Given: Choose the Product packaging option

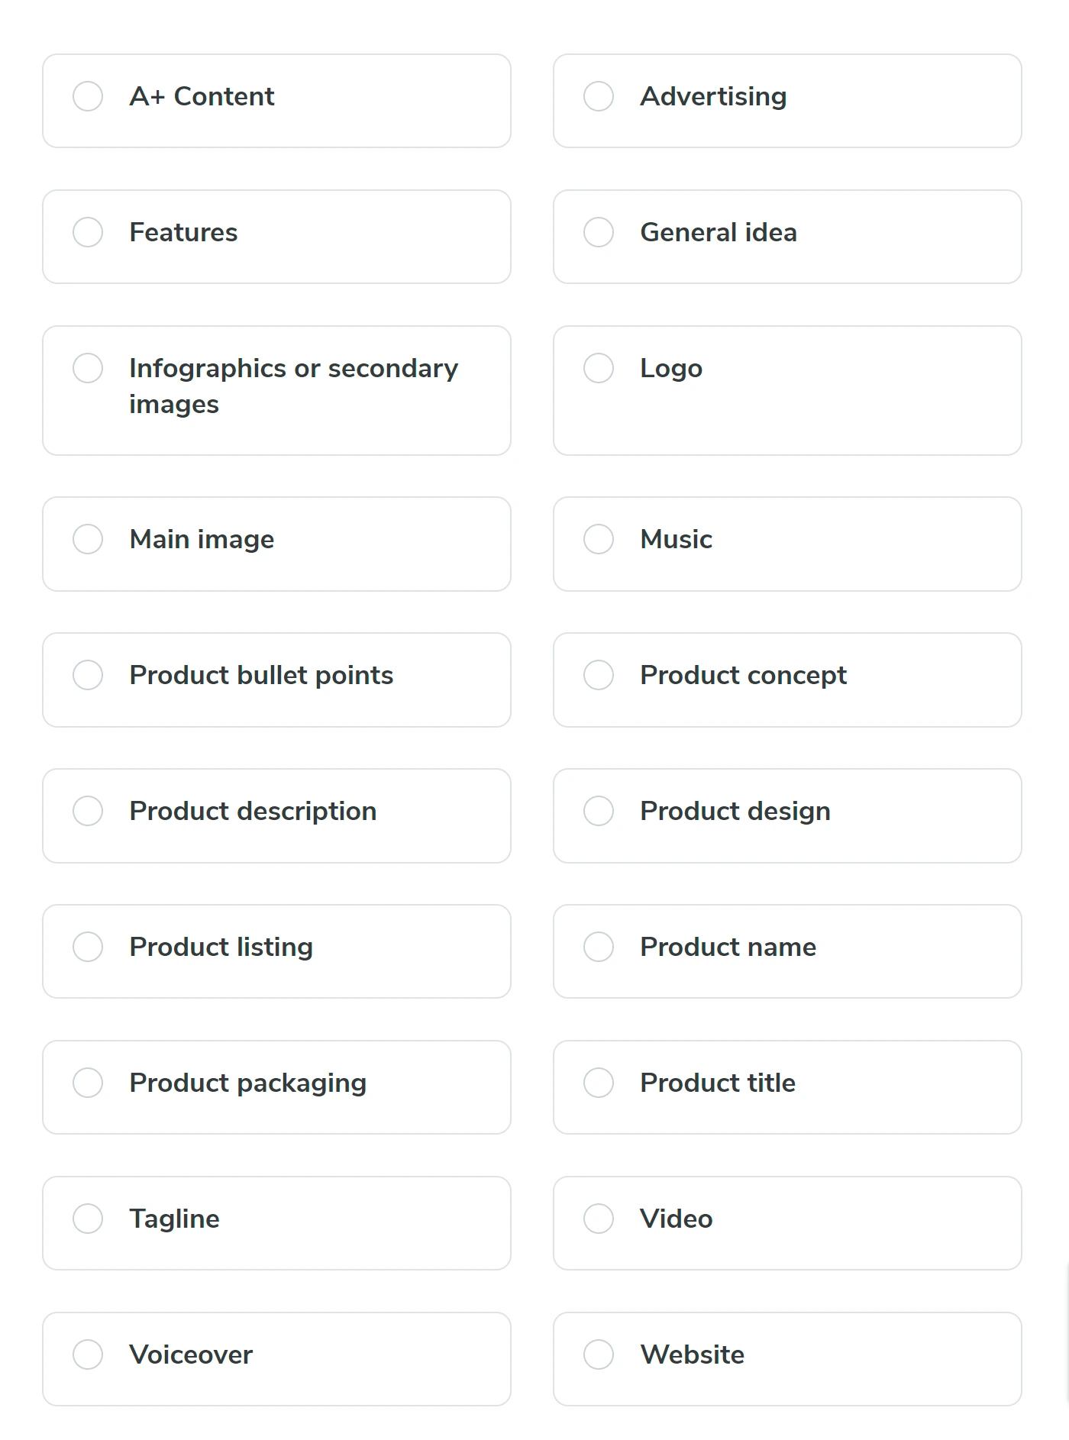Looking at the screenshot, I should tap(88, 1083).
